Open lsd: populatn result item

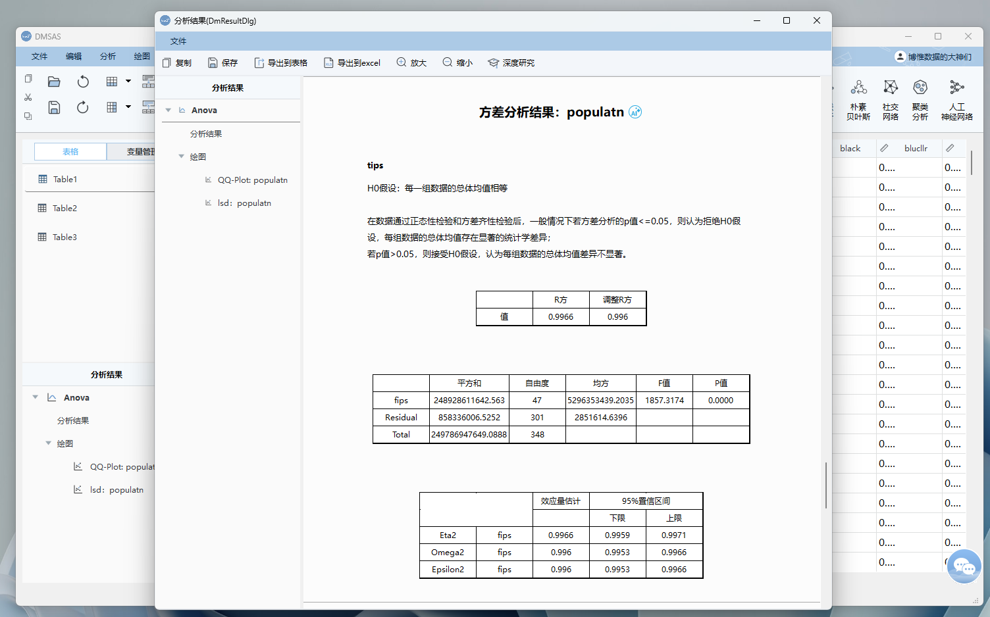click(244, 203)
